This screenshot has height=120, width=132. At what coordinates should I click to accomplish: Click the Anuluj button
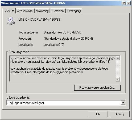[119, 114]
